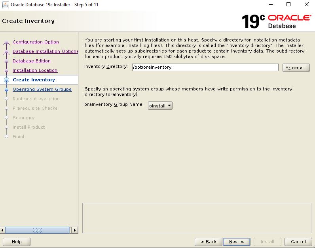The height and width of the screenshot is (248, 315).
Task: Open the oraInventory Group Name dropdown
Action: tap(160, 106)
